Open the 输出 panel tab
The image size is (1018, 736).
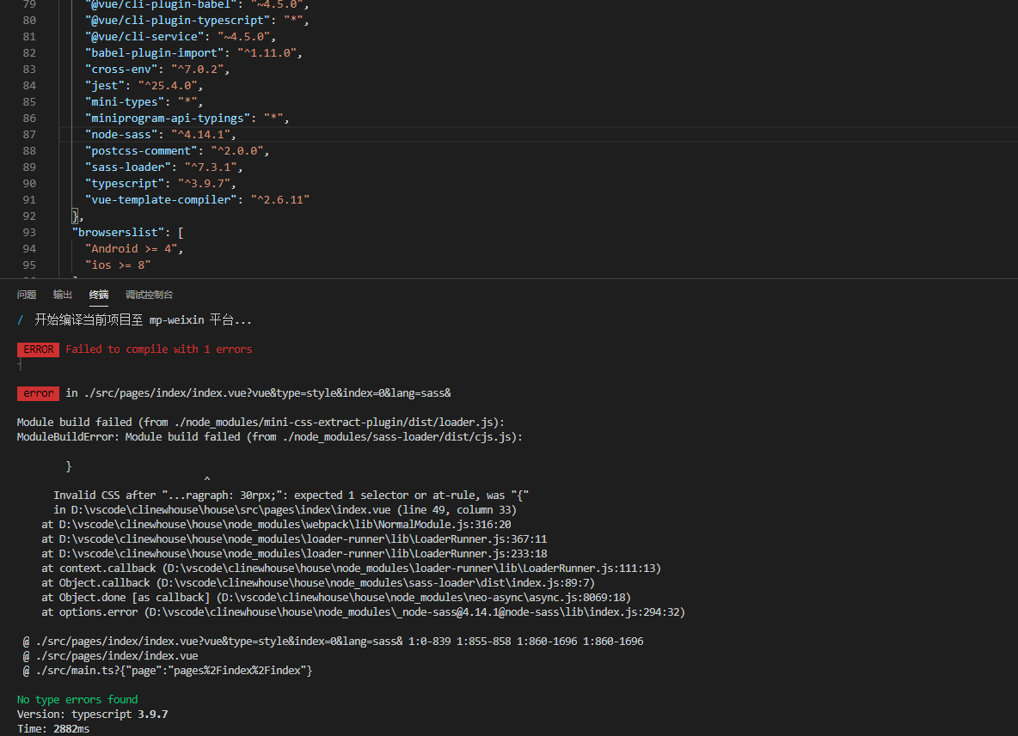pyautogui.click(x=63, y=295)
